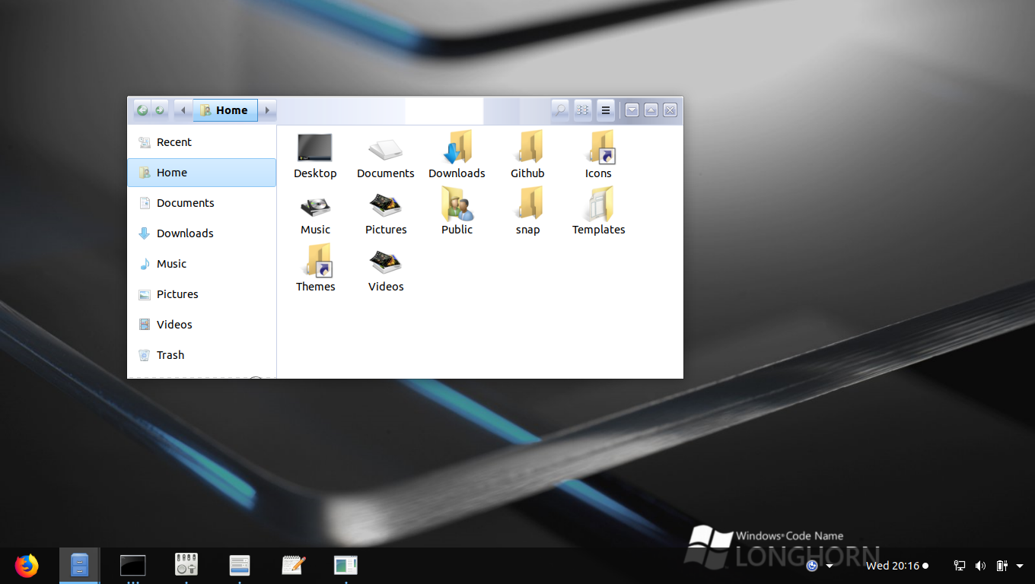Select the Icons shortcut folder
This screenshot has width=1035, height=584.
(x=601, y=147)
